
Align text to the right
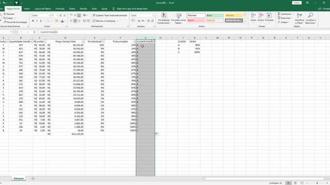point(79,21)
